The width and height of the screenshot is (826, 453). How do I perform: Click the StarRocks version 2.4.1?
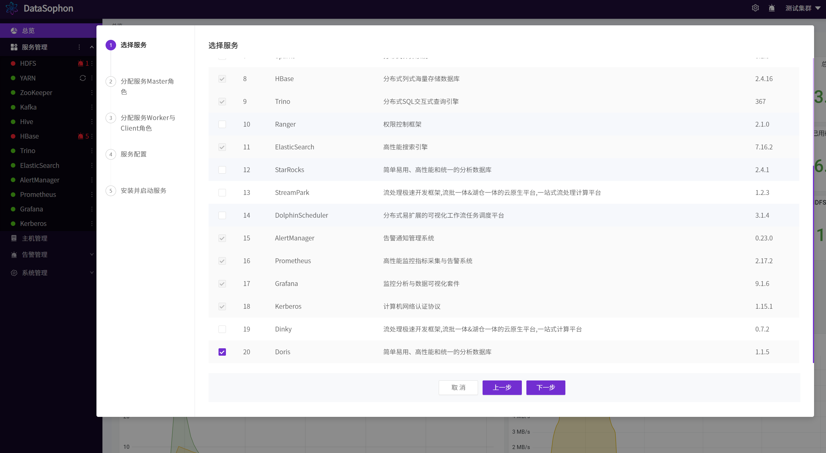click(762, 170)
